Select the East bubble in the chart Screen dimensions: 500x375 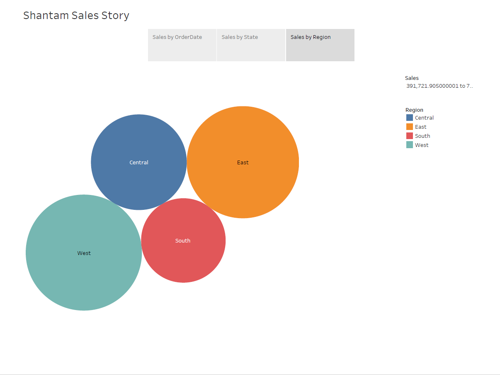[x=243, y=162]
